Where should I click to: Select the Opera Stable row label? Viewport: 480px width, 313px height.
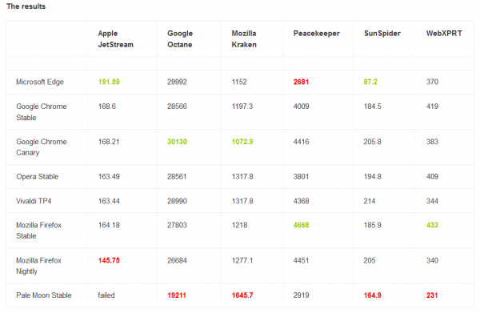click(x=37, y=177)
